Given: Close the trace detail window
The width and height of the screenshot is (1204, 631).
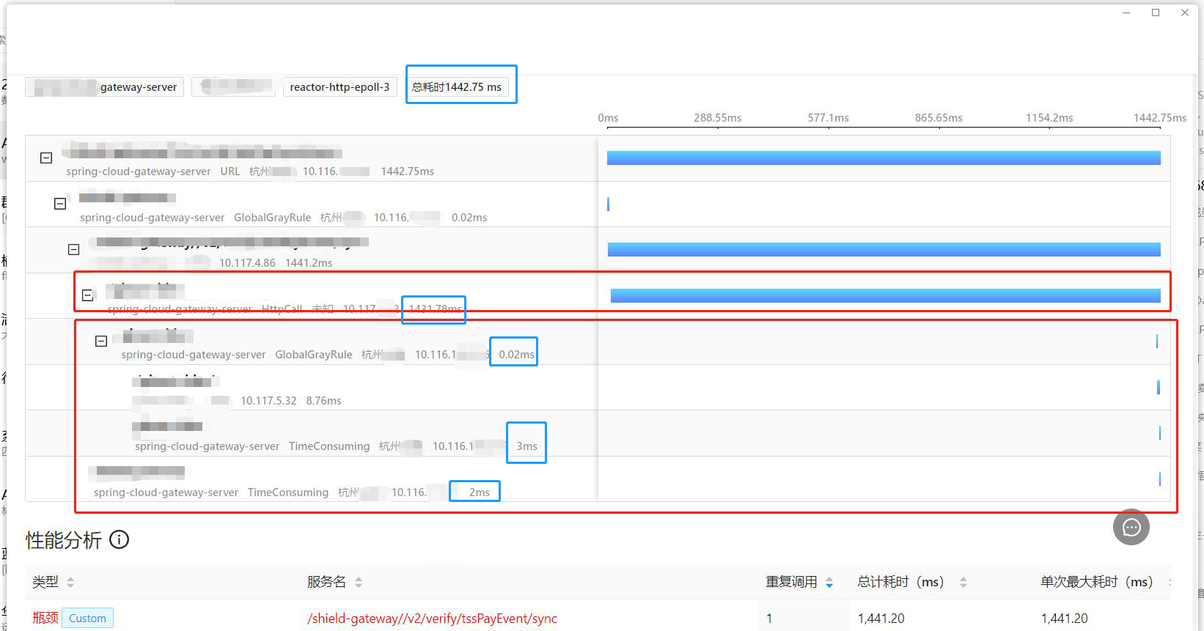Looking at the screenshot, I should tap(1185, 12).
